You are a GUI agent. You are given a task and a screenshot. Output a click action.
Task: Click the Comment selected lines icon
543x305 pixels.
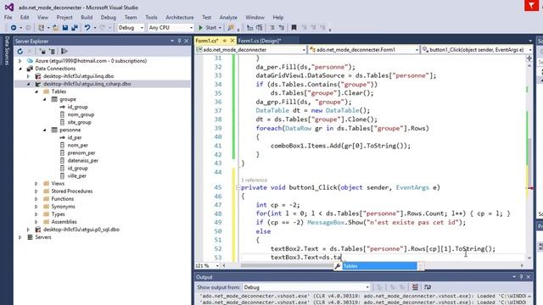(x=272, y=28)
